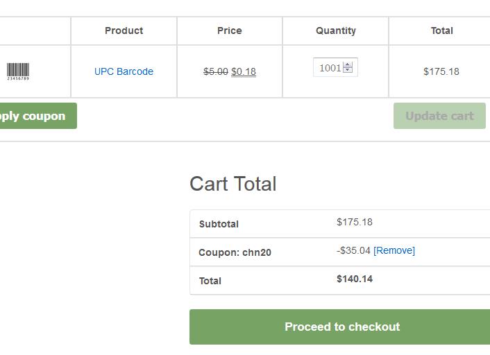Click the Price column header
Viewport: 490px width, 355px height.
tap(230, 31)
